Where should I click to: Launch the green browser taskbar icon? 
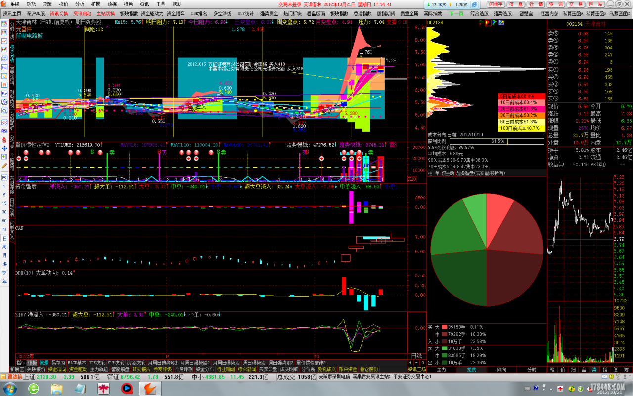[x=34, y=388]
